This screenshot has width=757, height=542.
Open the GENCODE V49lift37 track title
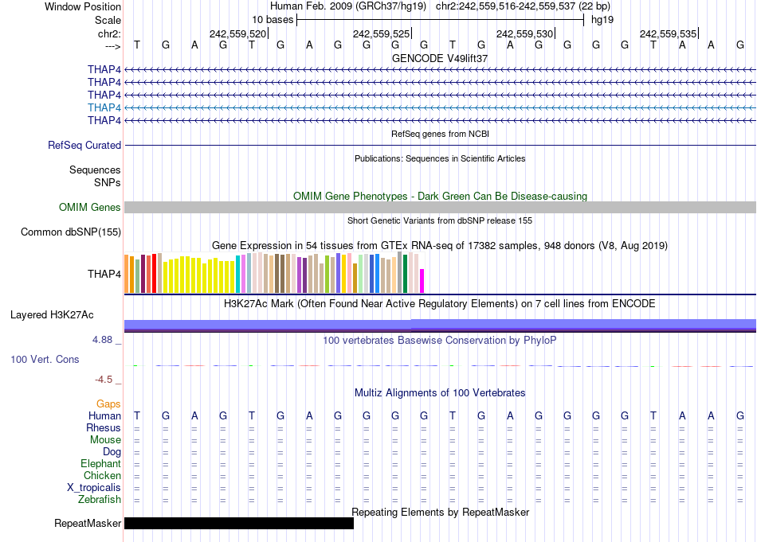point(440,58)
